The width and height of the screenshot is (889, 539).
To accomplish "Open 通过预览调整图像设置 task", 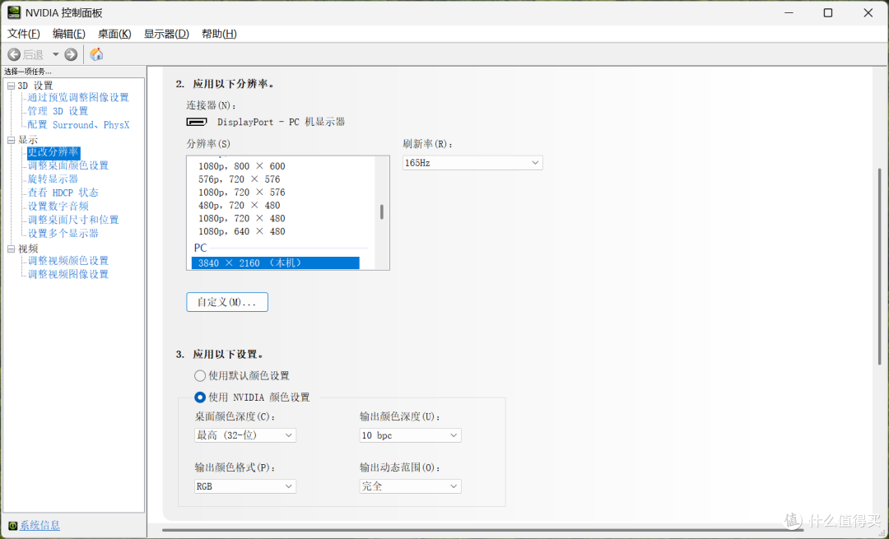I will (x=78, y=97).
